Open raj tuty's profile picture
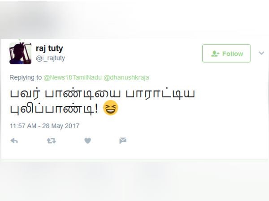 [21, 53]
